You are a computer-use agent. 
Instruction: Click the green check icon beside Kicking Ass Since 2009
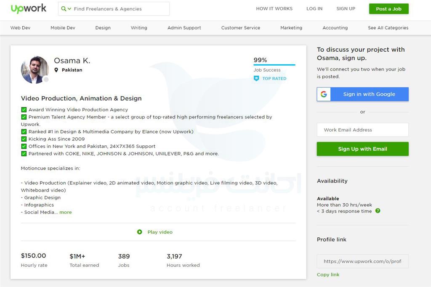pyautogui.click(x=24, y=139)
